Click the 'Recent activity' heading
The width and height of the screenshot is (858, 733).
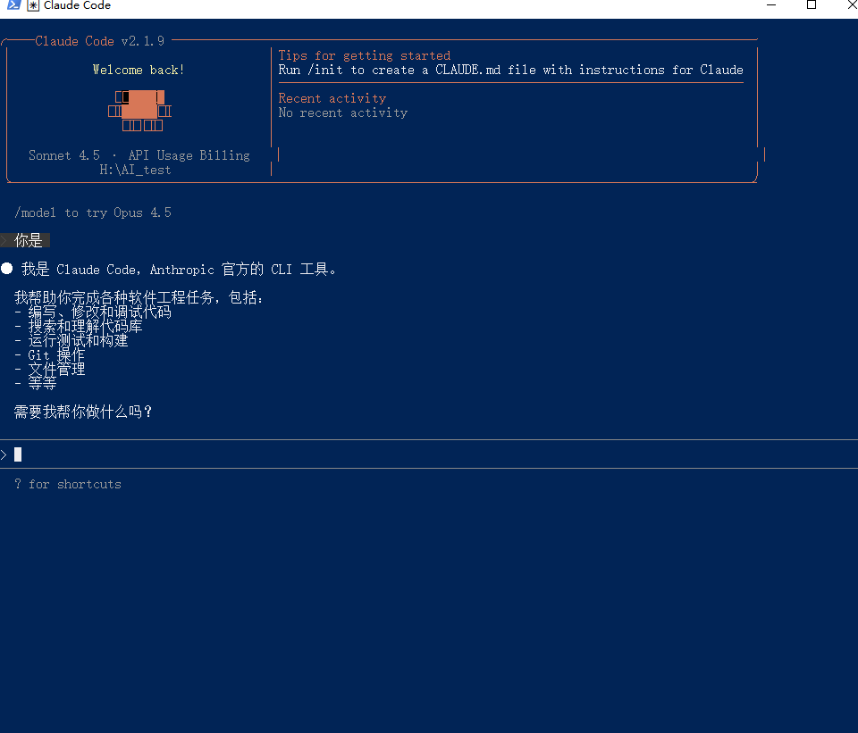[332, 98]
